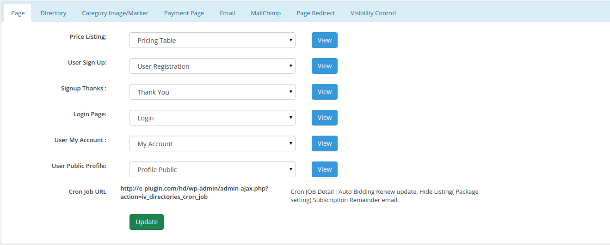
Task: Click View next to User Registration
Action: coord(324,66)
